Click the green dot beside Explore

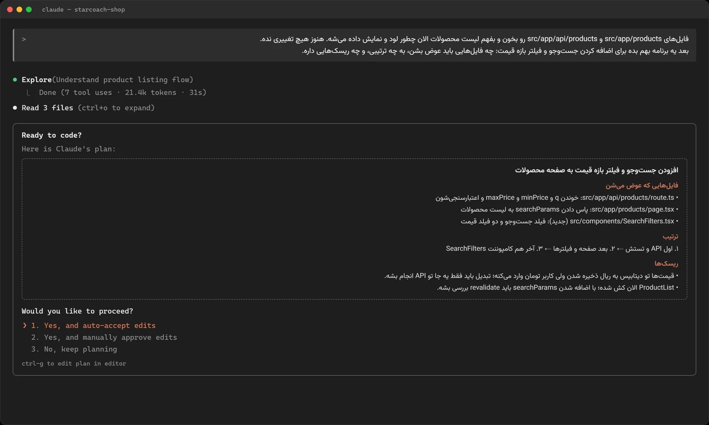(x=15, y=80)
